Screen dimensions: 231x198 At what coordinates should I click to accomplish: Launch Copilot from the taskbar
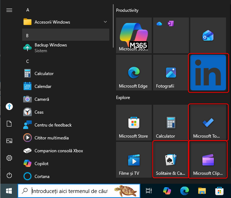point(167,191)
